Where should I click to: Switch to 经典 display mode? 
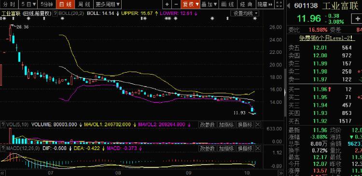(246, 4)
